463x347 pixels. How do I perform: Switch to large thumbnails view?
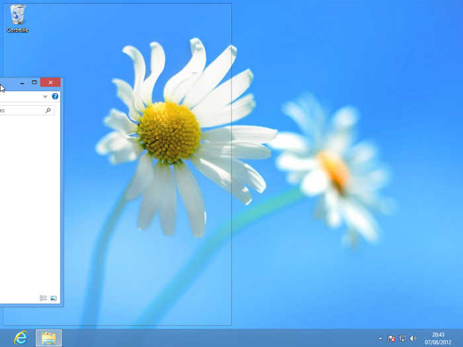pyautogui.click(x=54, y=298)
